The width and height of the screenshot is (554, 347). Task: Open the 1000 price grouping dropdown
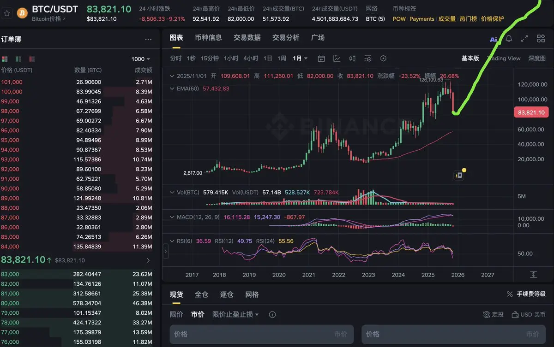pyautogui.click(x=141, y=59)
